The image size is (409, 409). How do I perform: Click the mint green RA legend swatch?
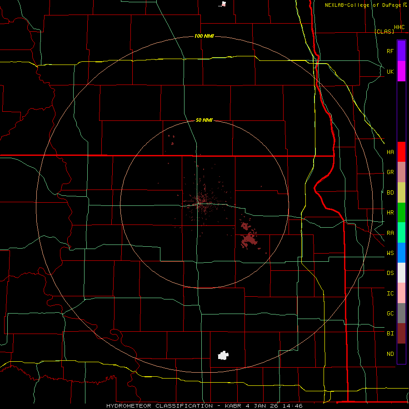click(401, 233)
